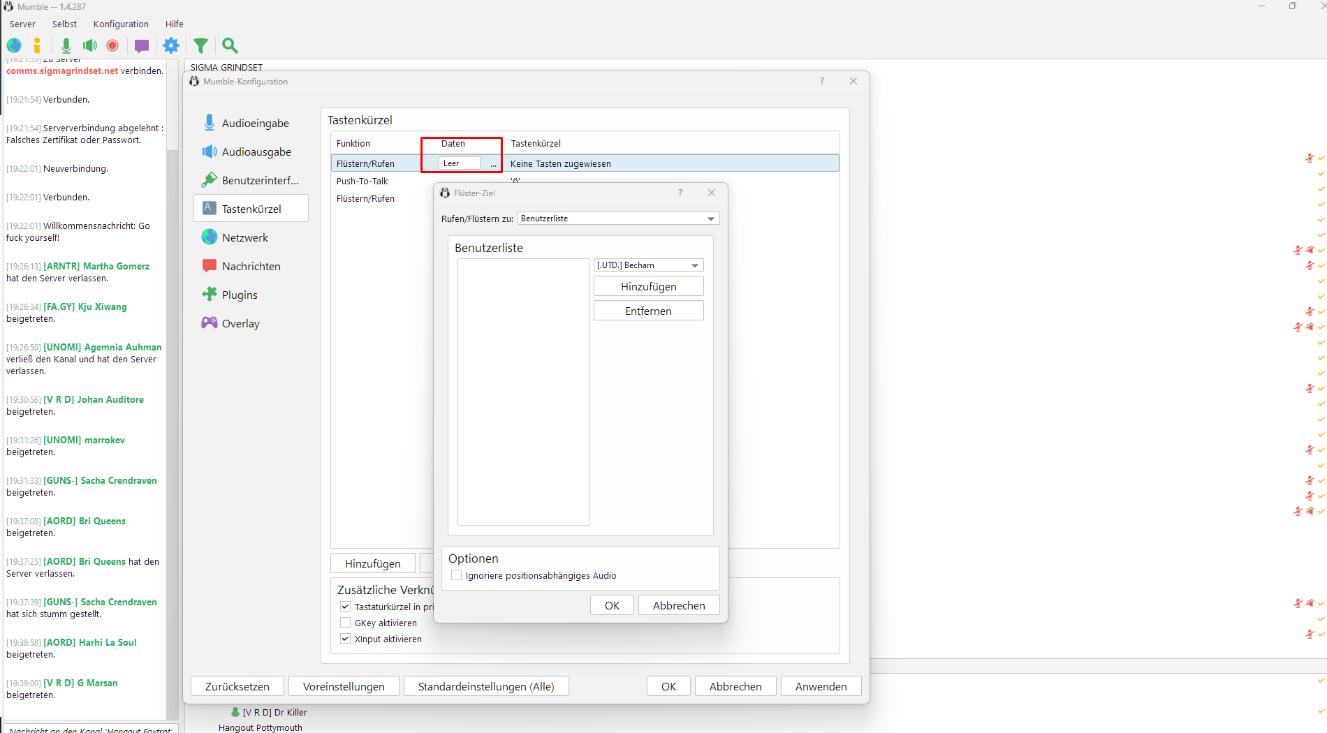Select Hangout Pottymouth channel in tree
The height and width of the screenshot is (733, 1327).
261,727
